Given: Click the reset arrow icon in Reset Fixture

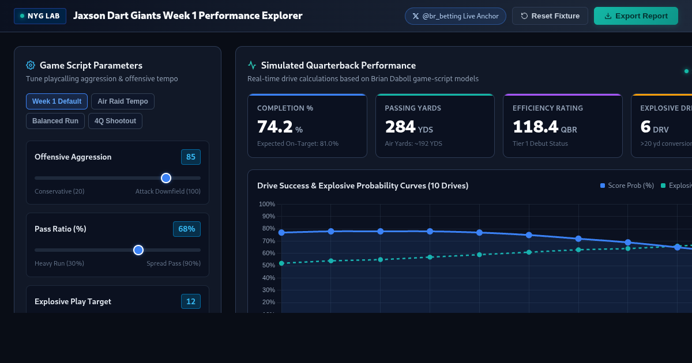Looking at the screenshot, I should 524,16.
